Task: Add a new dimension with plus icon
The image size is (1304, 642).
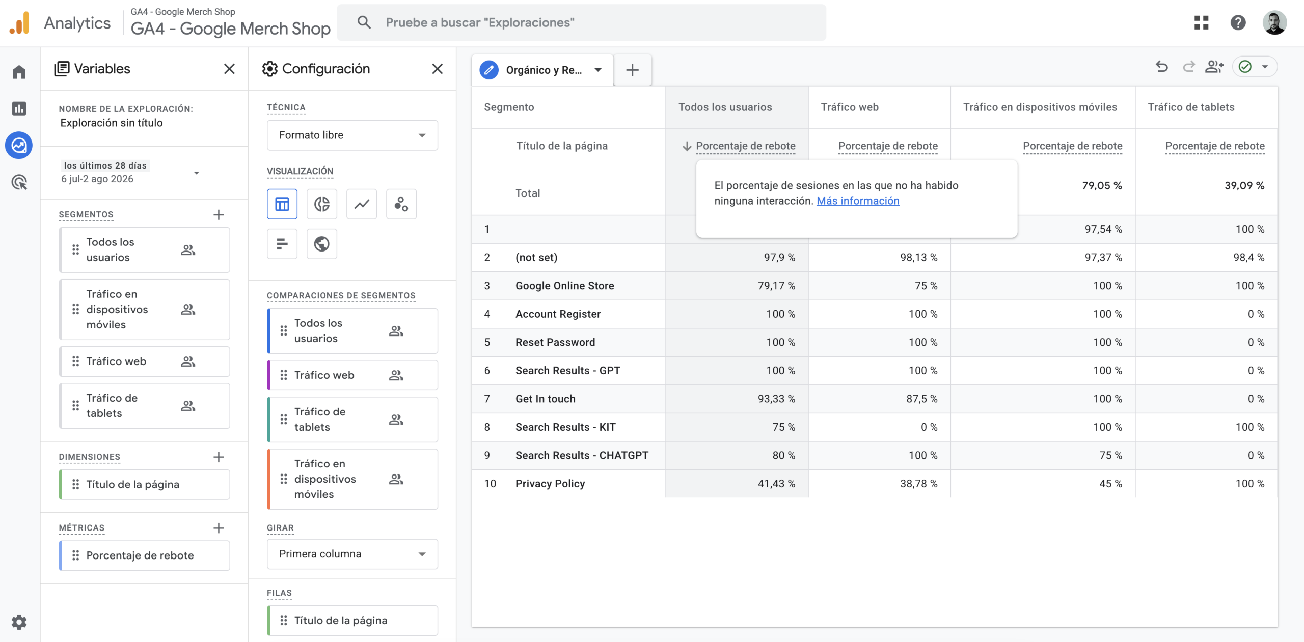Action: (x=219, y=457)
